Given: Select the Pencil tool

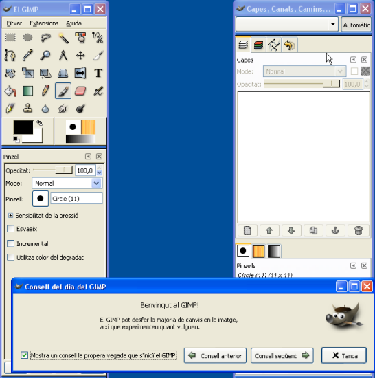Looking at the screenshot, I should click(45, 91).
